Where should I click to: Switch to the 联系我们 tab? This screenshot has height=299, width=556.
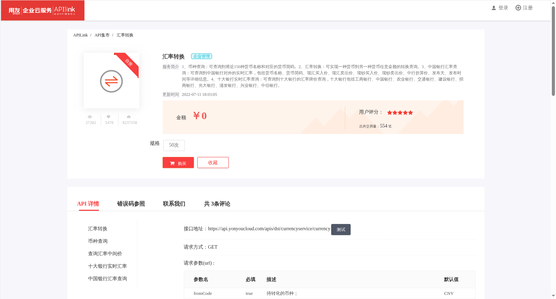click(x=174, y=204)
